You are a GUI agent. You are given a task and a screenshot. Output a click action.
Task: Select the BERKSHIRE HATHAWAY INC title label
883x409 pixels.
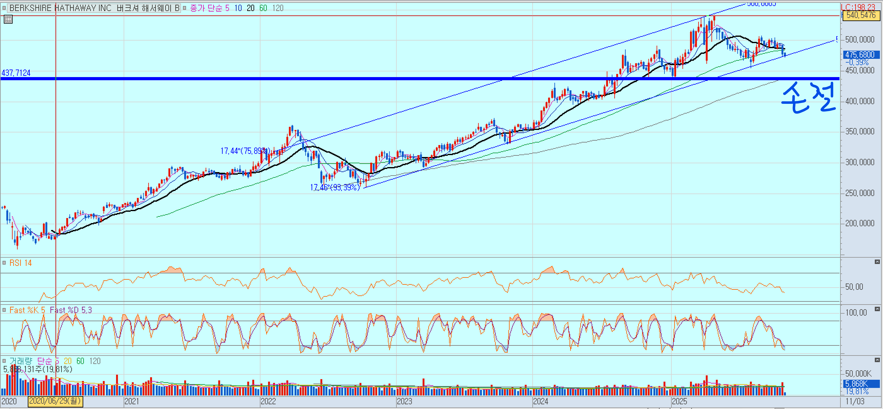tap(94, 8)
